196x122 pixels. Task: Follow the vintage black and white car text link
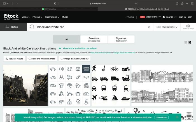(124, 53)
